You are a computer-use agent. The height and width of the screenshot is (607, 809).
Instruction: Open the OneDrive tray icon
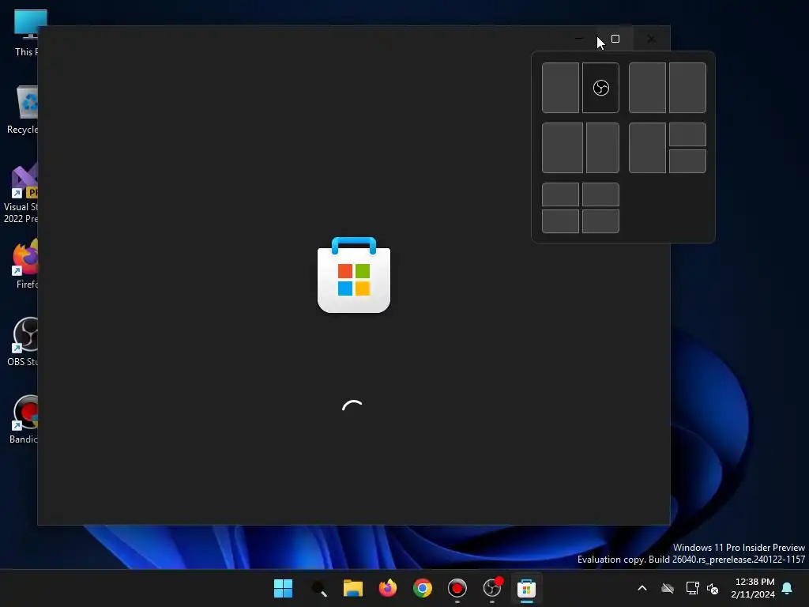668,588
